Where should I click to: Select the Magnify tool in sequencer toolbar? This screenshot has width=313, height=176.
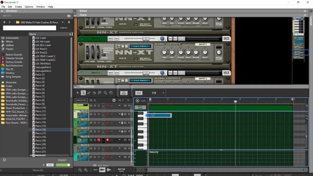[x=105, y=93]
